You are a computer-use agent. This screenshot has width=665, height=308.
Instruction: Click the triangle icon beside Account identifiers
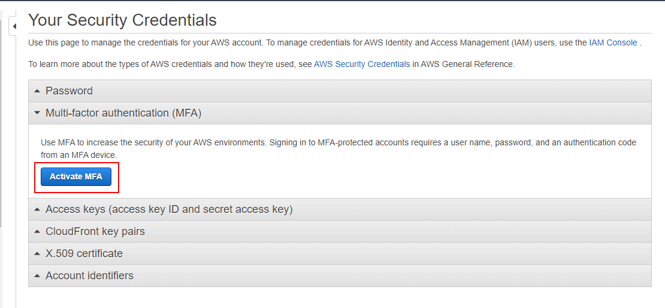pyautogui.click(x=37, y=276)
